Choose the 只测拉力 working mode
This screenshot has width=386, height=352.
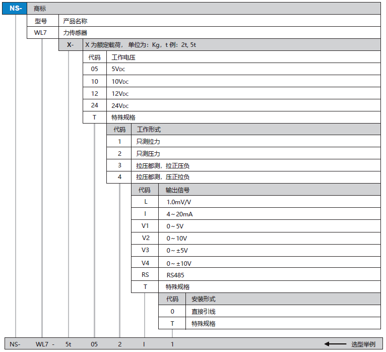tap(148, 142)
